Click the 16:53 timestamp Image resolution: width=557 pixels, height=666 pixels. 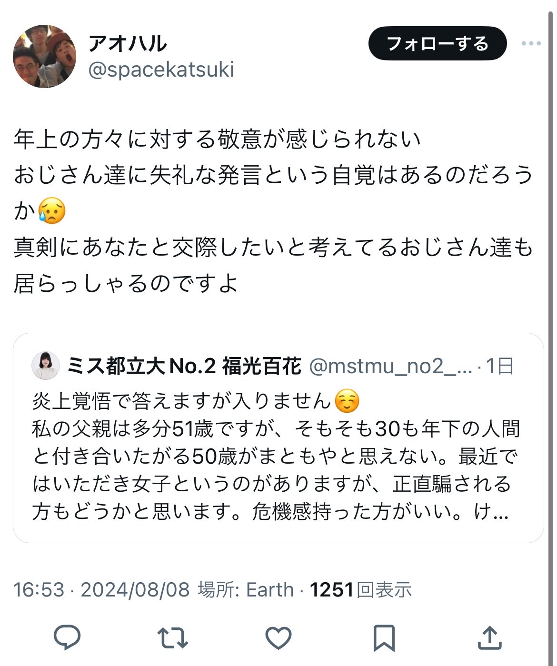tap(39, 589)
